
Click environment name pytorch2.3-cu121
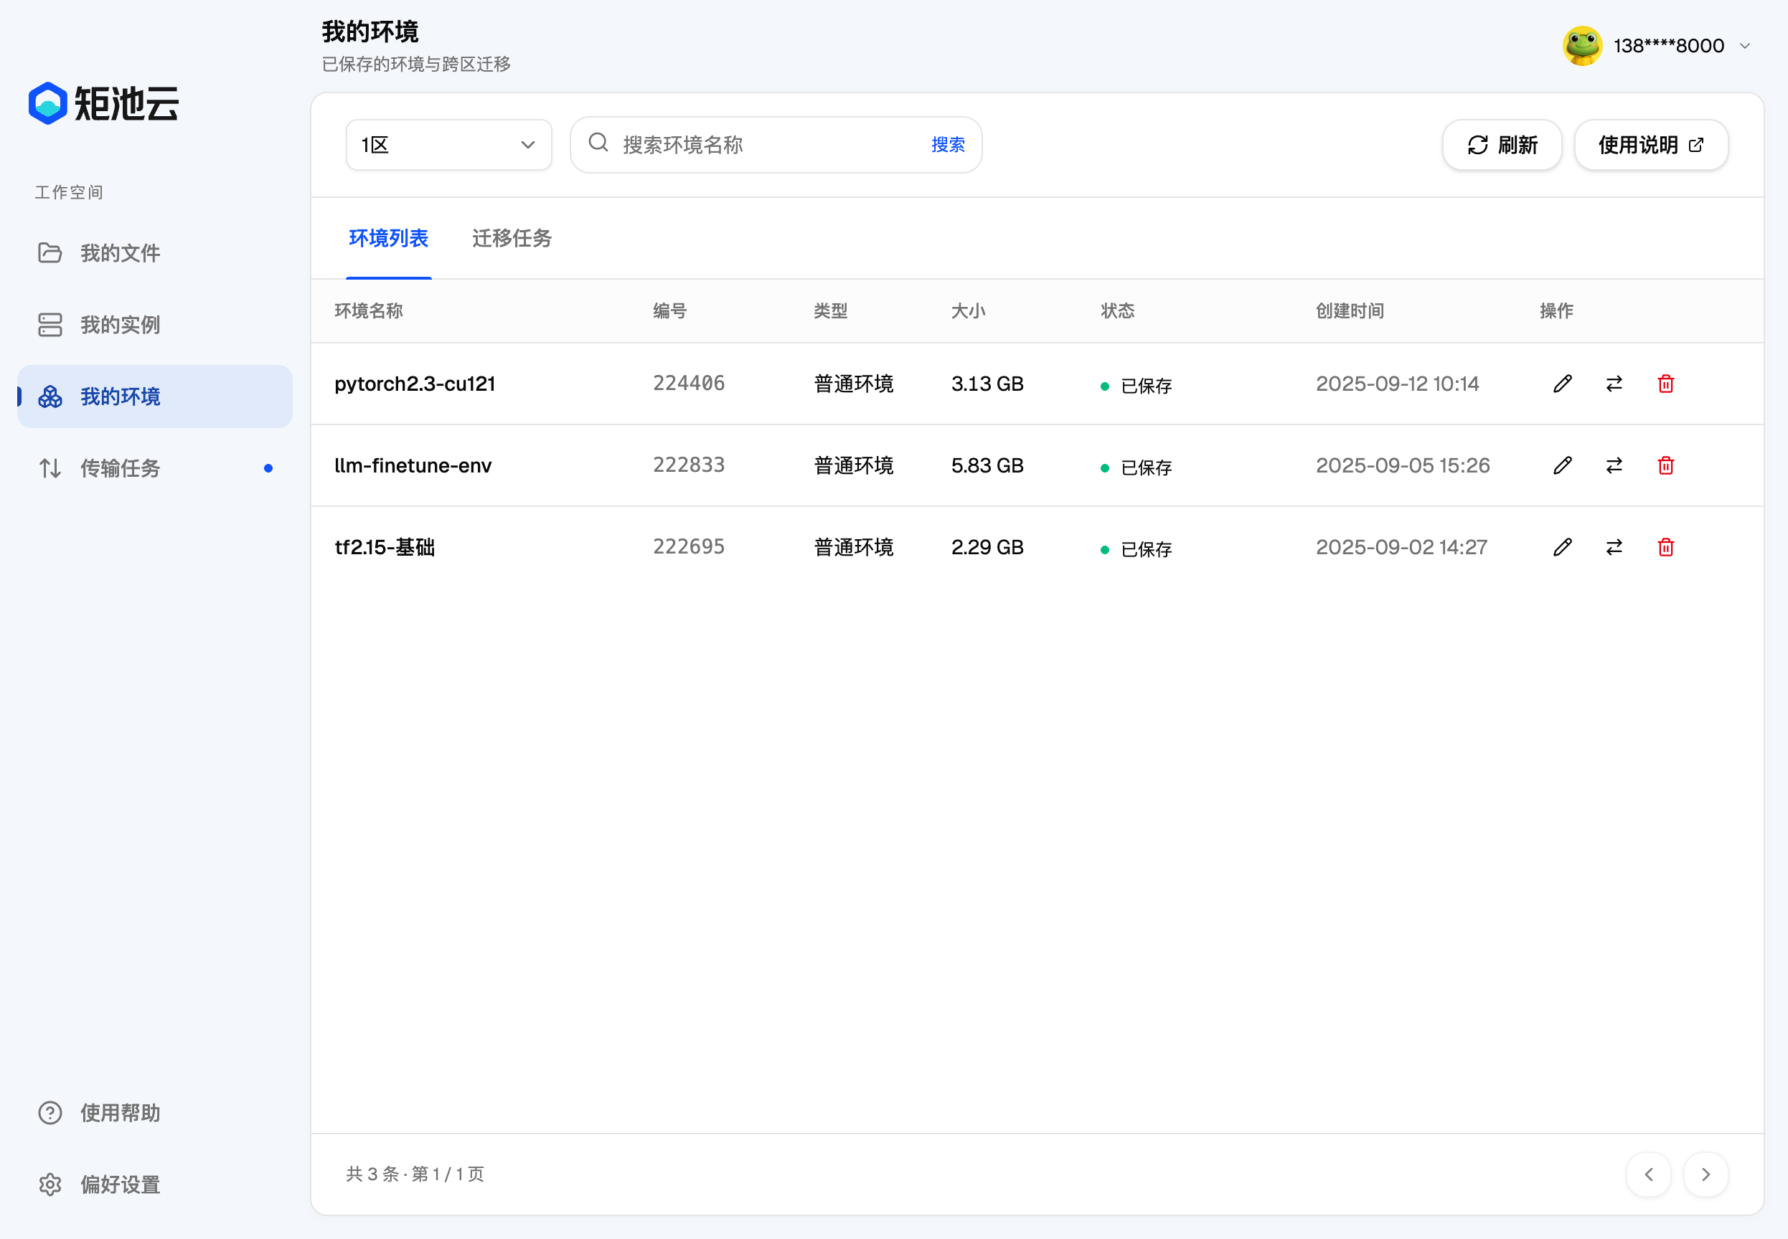click(415, 384)
